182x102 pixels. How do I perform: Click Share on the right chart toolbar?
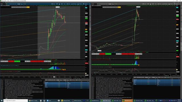[x=144, y=4]
